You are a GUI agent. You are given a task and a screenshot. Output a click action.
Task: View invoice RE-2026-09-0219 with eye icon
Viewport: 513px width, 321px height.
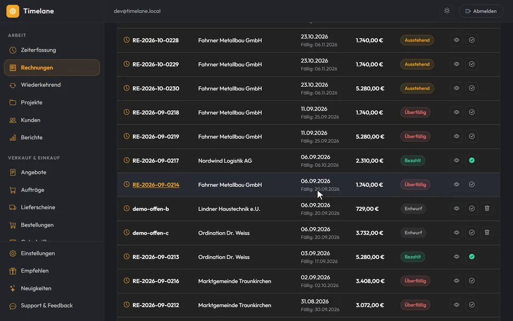pyautogui.click(x=456, y=136)
